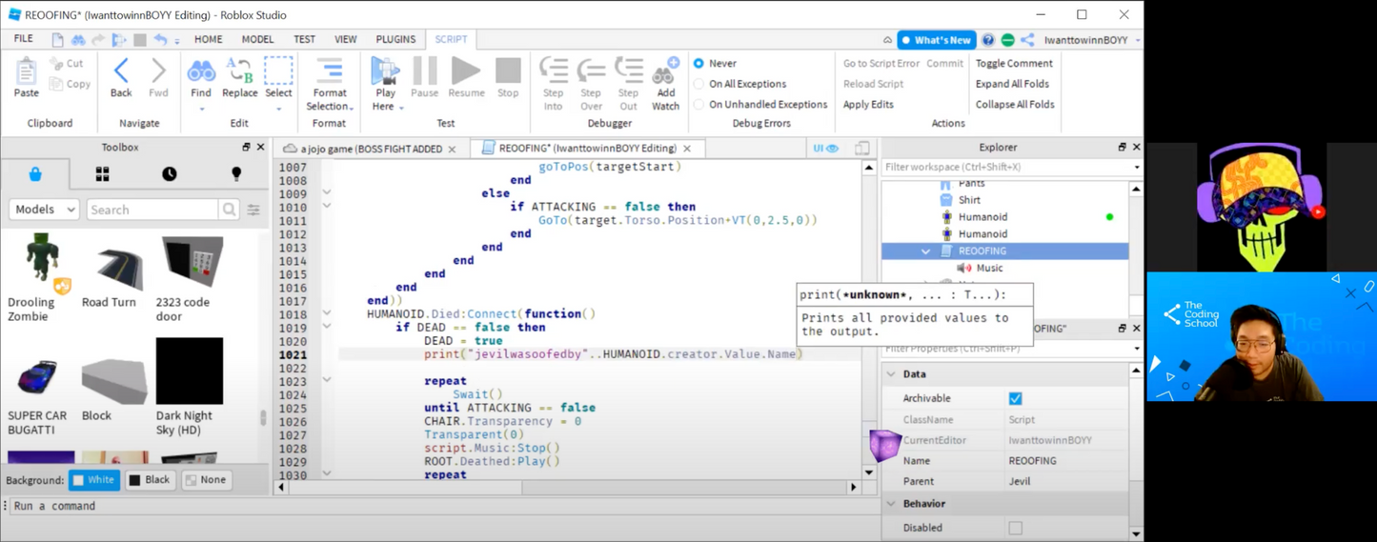Image resolution: width=1377 pixels, height=542 pixels.
Task: Click the Toolbox search field
Action: [152, 210]
